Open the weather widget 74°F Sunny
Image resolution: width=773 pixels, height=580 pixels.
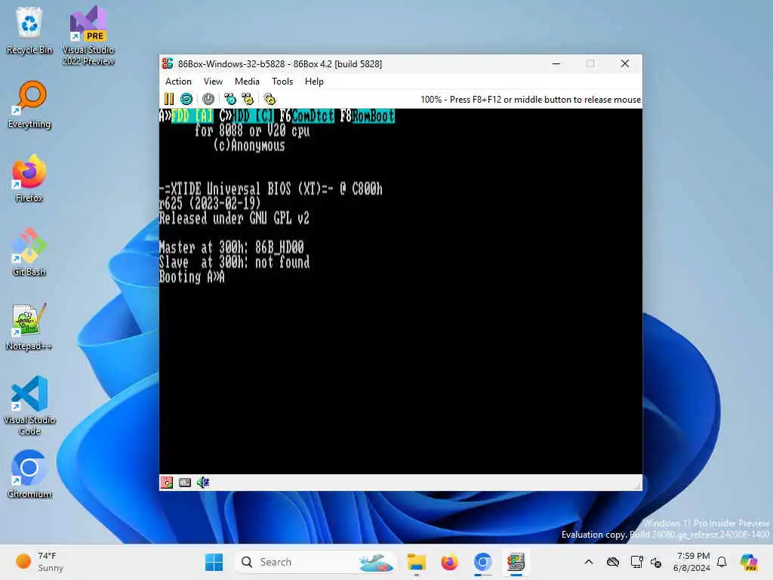(40, 562)
